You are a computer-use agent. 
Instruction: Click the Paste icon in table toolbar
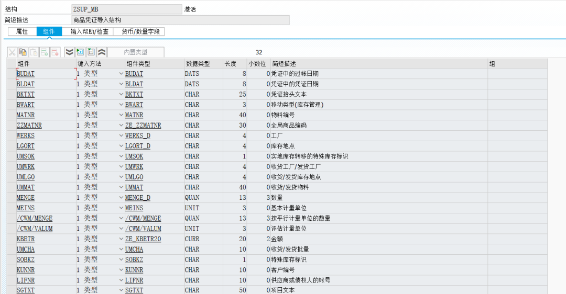point(34,52)
